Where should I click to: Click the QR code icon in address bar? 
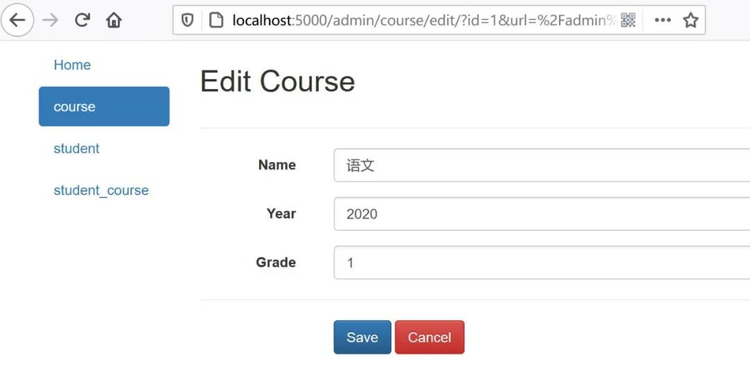[x=628, y=20]
